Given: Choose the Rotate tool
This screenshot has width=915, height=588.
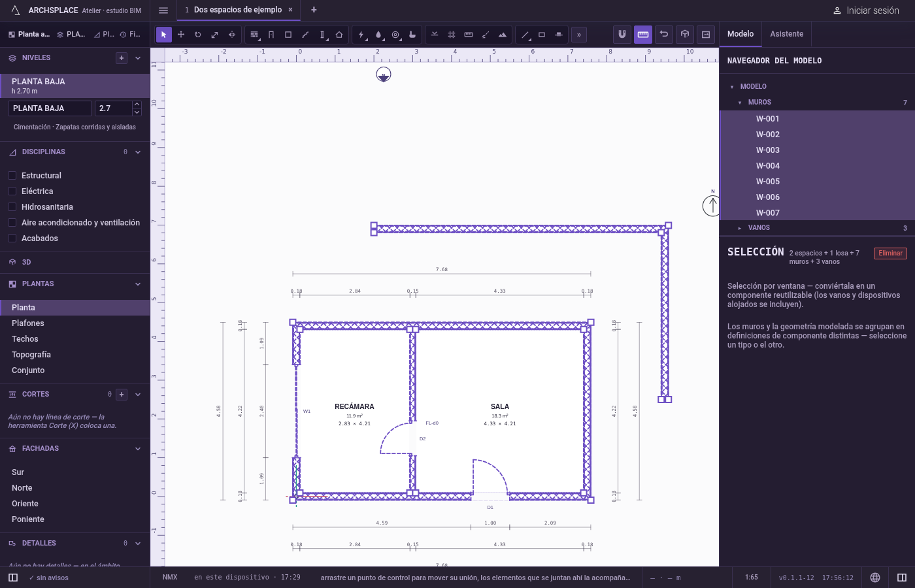Looking at the screenshot, I should tap(198, 35).
